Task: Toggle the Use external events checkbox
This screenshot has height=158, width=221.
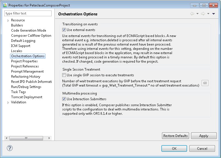Action: tap(64, 30)
